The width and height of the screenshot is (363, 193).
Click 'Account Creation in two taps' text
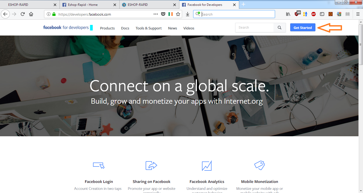pos(98,189)
